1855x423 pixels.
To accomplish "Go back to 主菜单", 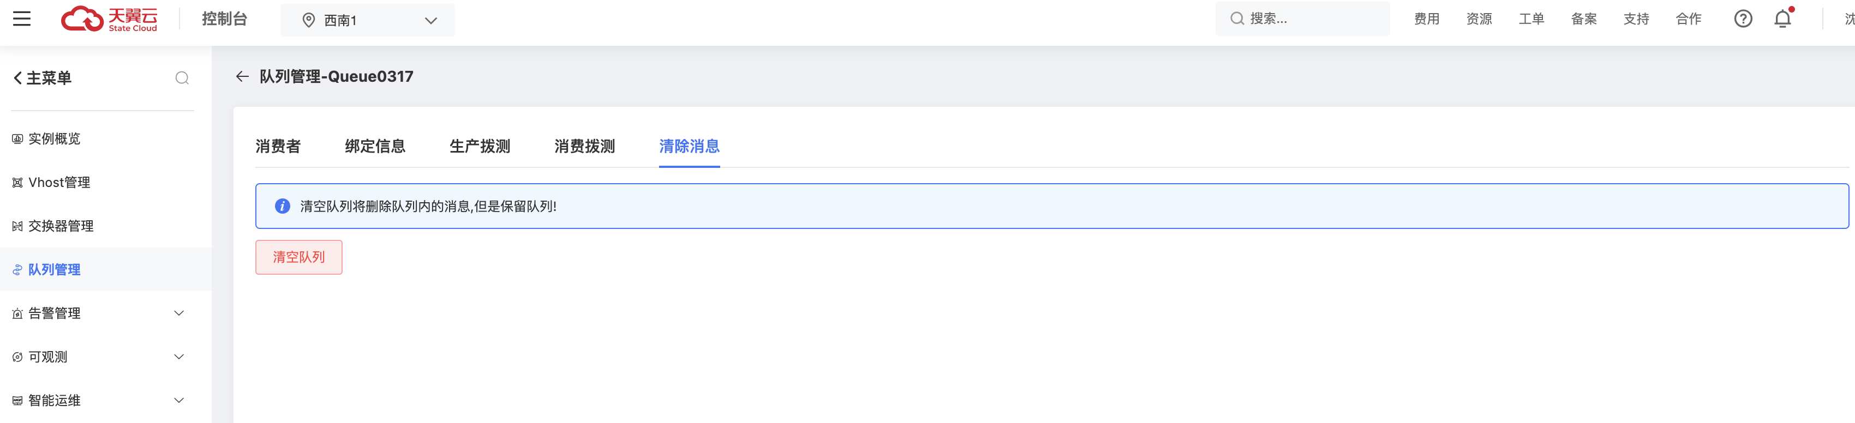I will (x=43, y=78).
